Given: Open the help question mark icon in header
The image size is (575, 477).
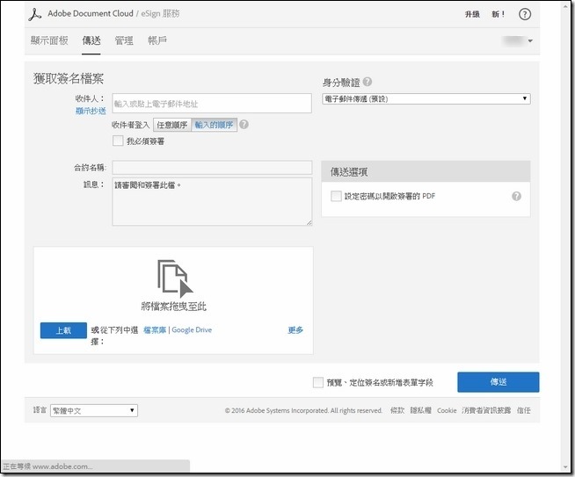Looking at the screenshot, I should tap(525, 14).
